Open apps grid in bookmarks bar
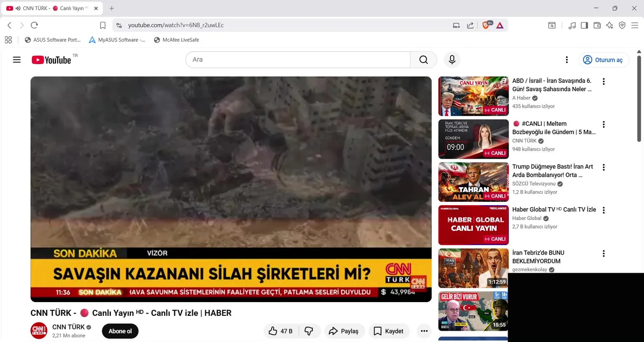This screenshot has width=644, height=342. tap(8, 40)
